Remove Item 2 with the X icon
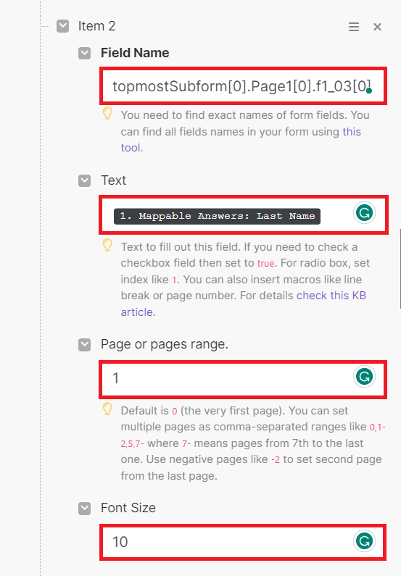Viewport: 401px width, 576px height. click(x=377, y=27)
